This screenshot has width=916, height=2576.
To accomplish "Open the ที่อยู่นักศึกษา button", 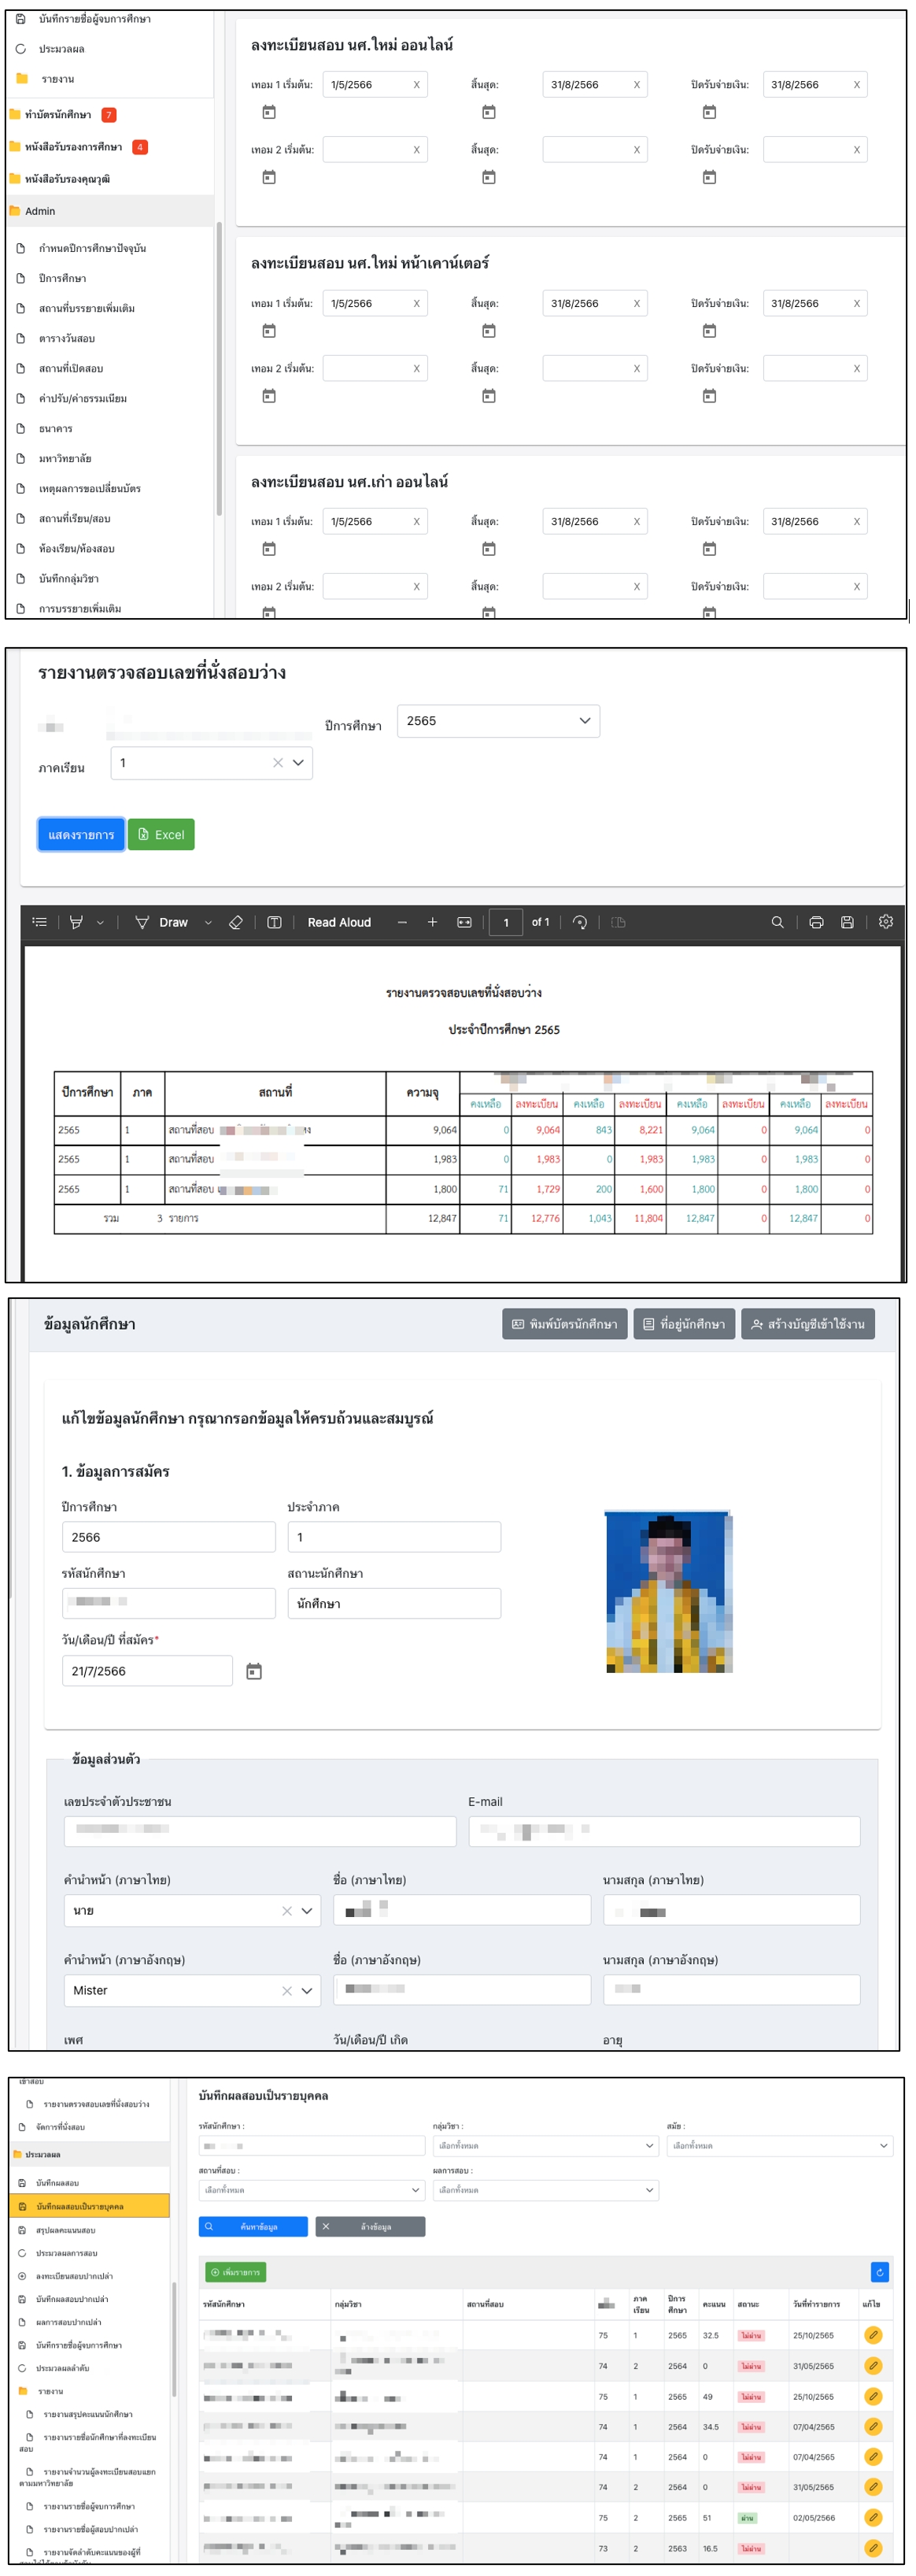I will 684,1324.
